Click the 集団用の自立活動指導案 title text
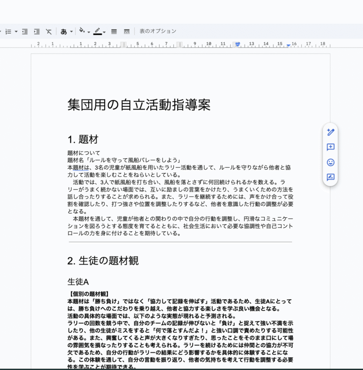Image resolution: width=363 pixels, height=370 pixels. coord(139,105)
